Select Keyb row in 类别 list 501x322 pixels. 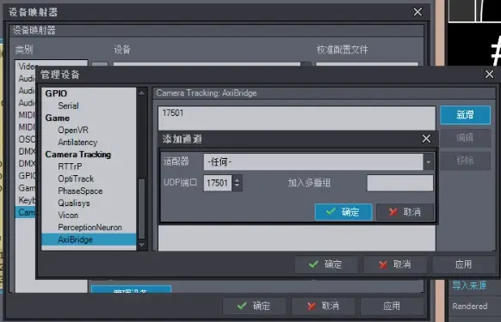tap(27, 200)
